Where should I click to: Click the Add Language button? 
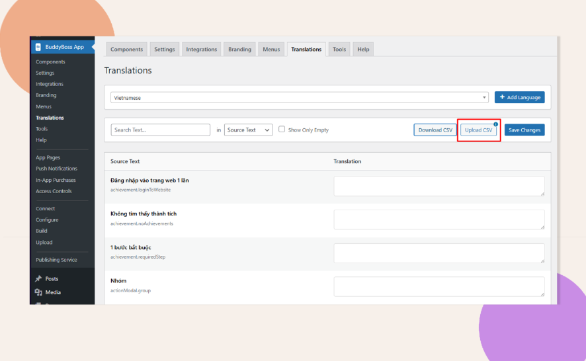pos(519,97)
